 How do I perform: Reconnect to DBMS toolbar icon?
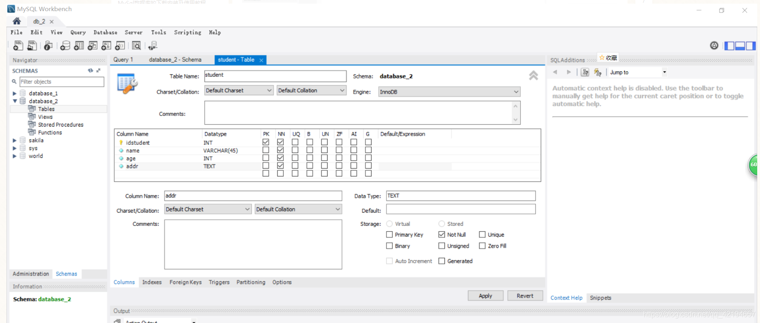pyautogui.click(x=153, y=46)
